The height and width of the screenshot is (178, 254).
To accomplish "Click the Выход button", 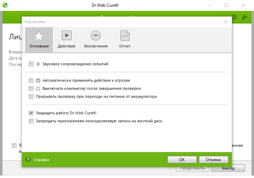I will point(228,168).
